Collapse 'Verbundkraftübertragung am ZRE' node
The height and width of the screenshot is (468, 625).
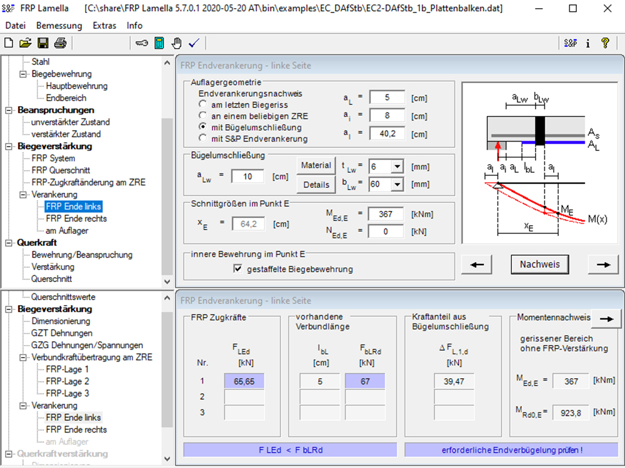pos(23,358)
